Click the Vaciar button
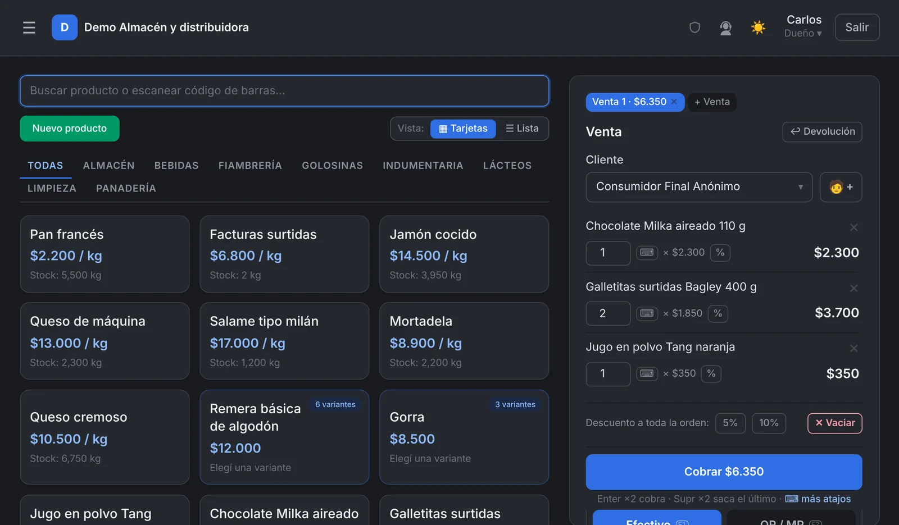This screenshot has width=899, height=525. tap(834, 423)
